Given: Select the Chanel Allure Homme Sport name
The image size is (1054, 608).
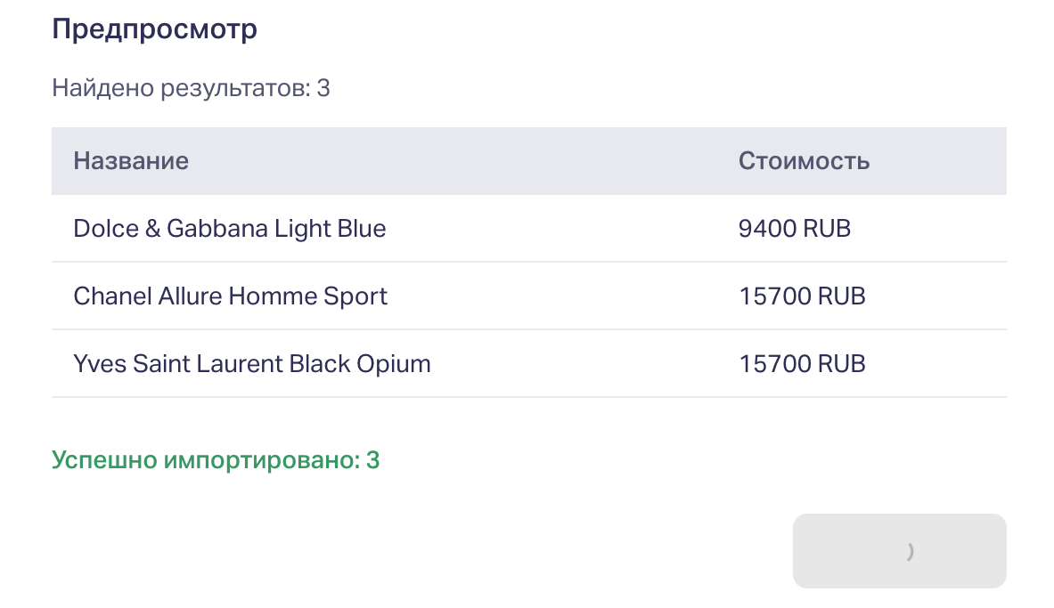Looking at the screenshot, I should coord(230,296).
